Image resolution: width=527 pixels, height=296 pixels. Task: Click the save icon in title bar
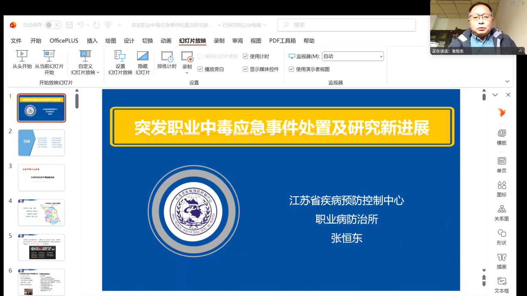point(69,25)
